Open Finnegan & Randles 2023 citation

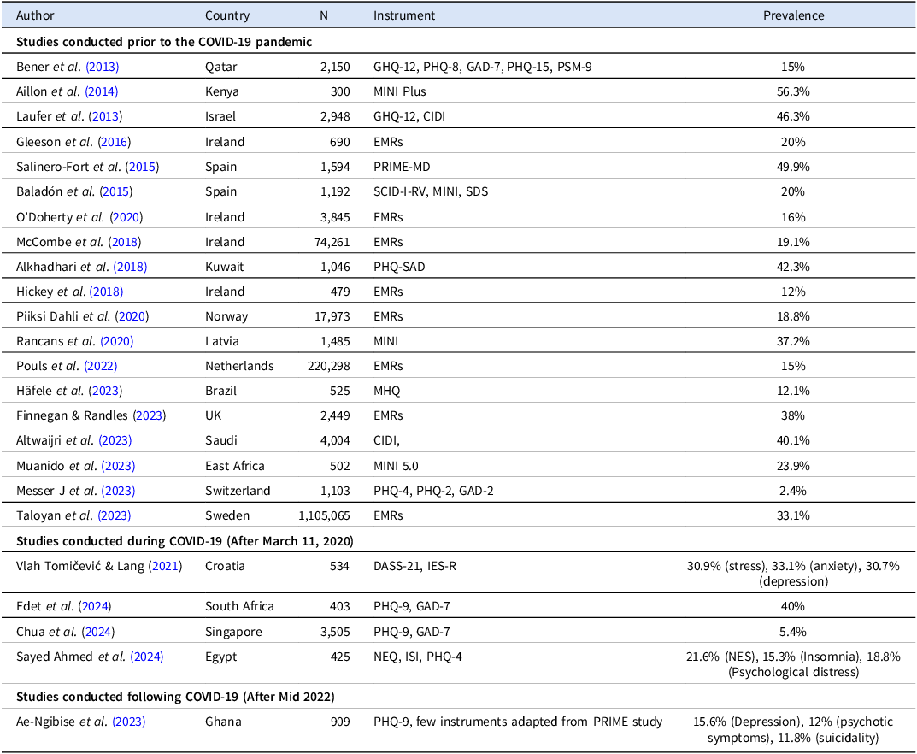coord(149,416)
